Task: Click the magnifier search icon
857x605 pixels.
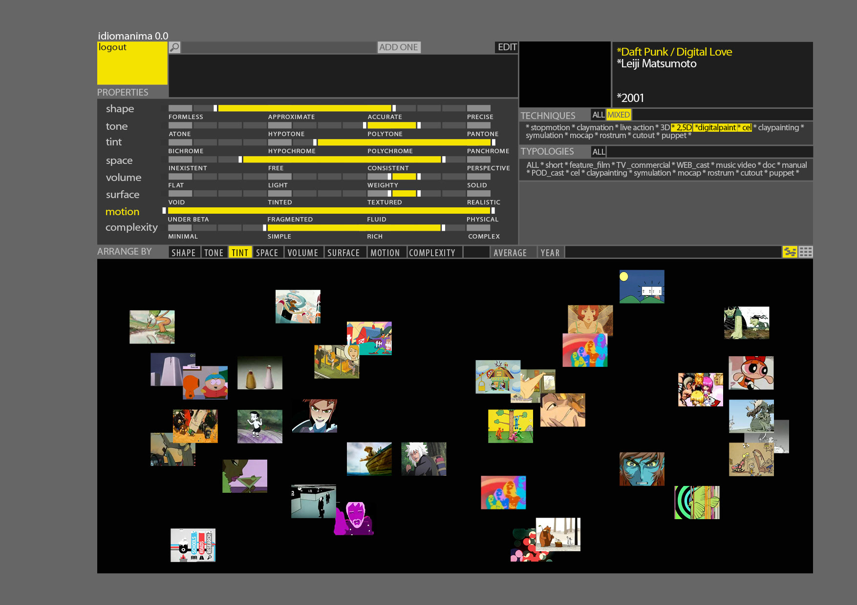Action: (174, 47)
